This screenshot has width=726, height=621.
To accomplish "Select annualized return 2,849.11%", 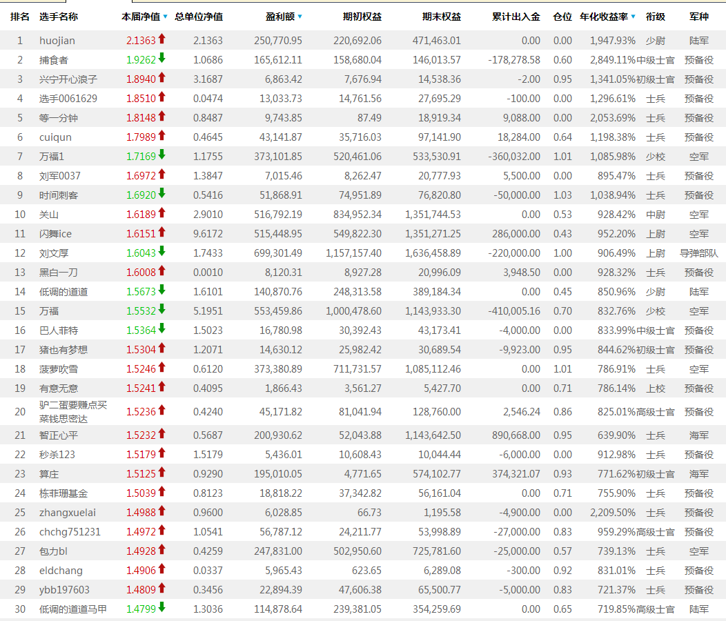I will coord(613,60).
